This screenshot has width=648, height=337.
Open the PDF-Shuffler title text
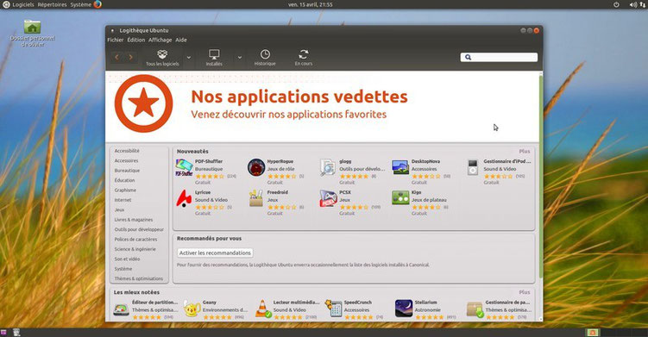[209, 161]
